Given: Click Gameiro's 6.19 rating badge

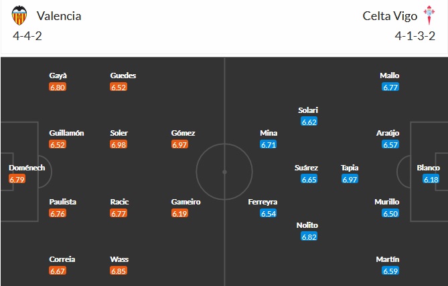Looking at the screenshot, I should (x=179, y=213).
